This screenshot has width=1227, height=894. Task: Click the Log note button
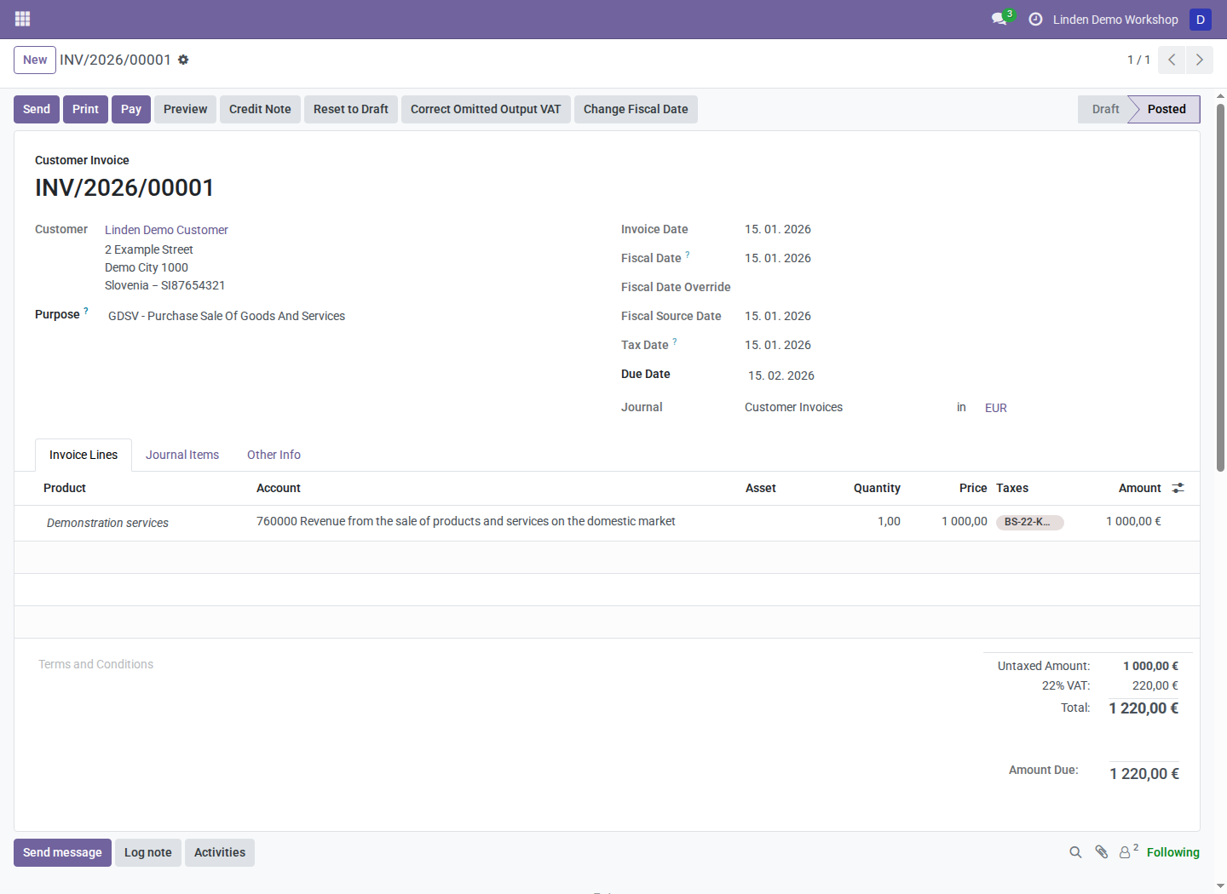[x=148, y=852]
